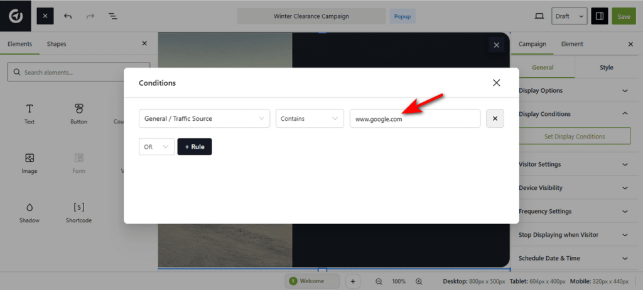643x290 pixels.
Task: Open the layers list icon in toolbar
Action: pos(113,16)
